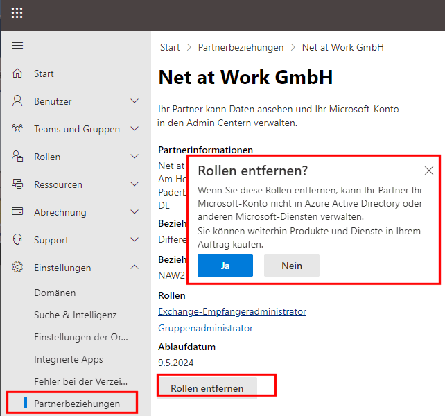
Task: Open Integrierte Apps page
Action: pyautogui.click(x=69, y=359)
